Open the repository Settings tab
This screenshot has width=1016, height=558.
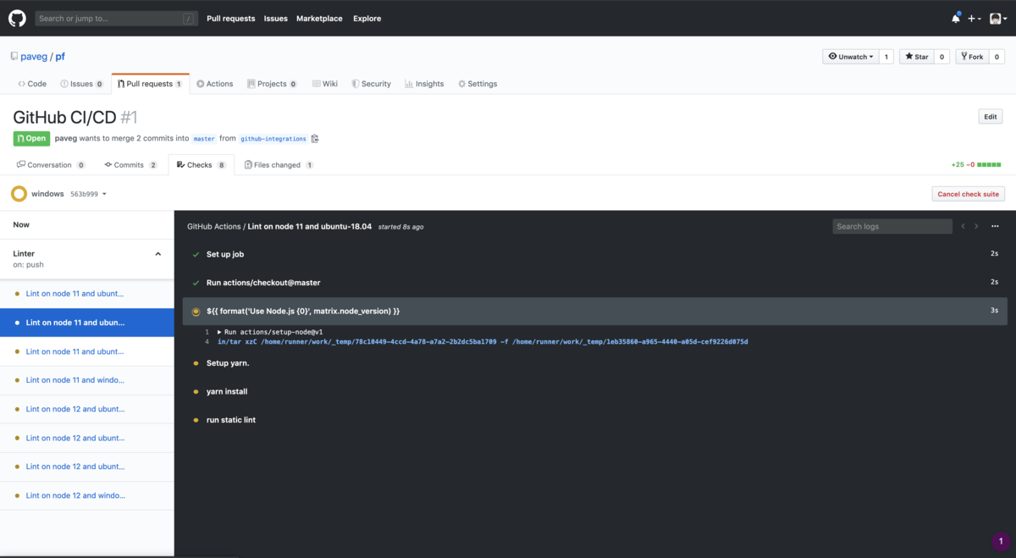pyautogui.click(x=478, y=84)
